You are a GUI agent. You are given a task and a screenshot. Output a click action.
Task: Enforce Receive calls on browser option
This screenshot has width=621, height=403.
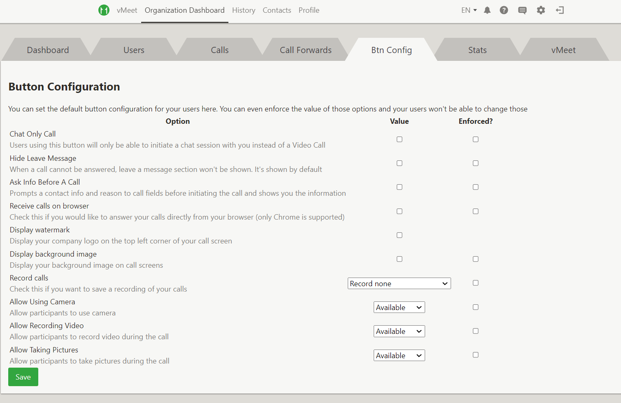point(476,211)
